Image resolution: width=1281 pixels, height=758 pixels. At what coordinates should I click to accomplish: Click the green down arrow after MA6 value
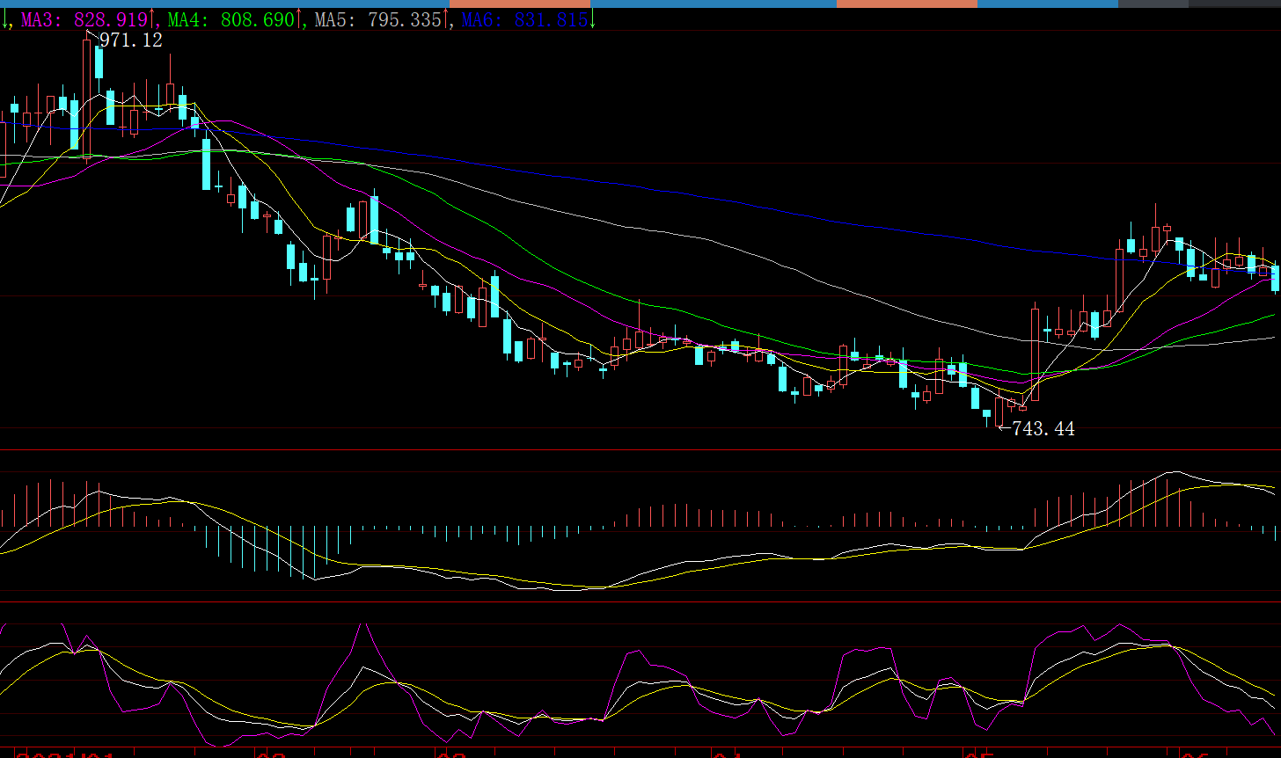[x=592, y=18]
